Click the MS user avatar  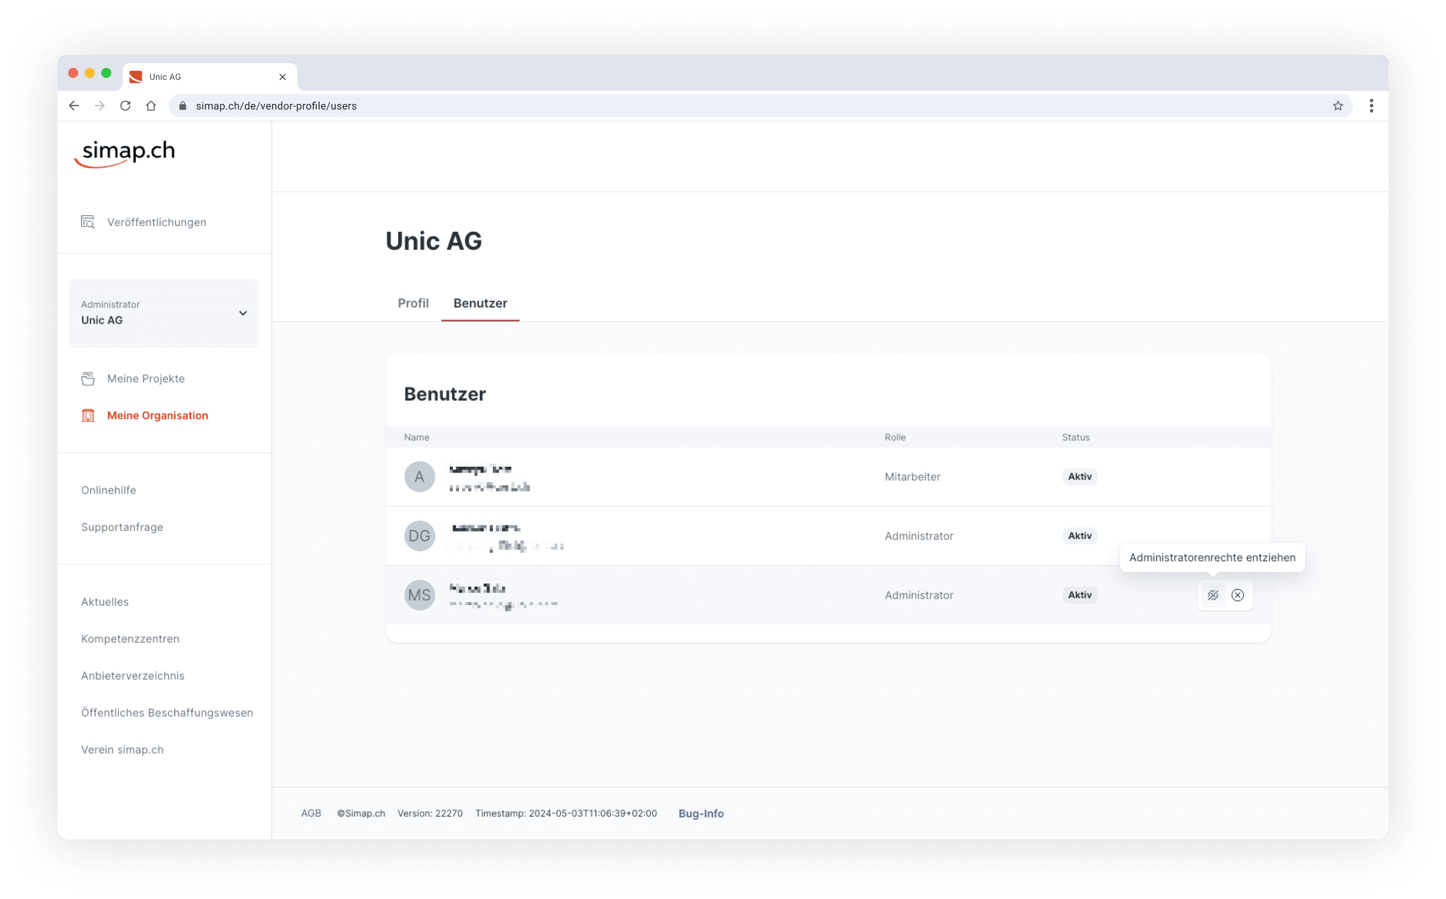coord(419,595)
